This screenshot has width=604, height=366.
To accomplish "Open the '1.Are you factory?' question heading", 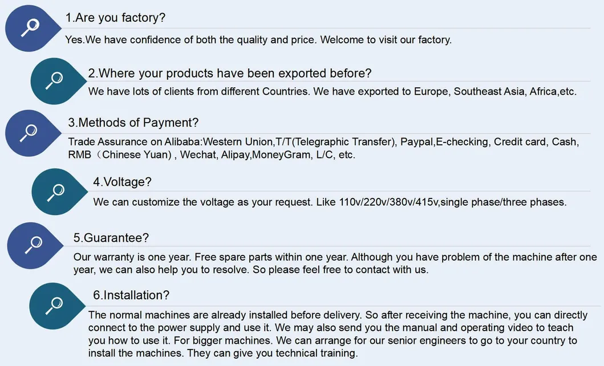I will coord(116,18).
